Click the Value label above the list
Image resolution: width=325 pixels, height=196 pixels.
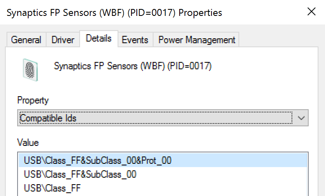click(x=28, y=143)
